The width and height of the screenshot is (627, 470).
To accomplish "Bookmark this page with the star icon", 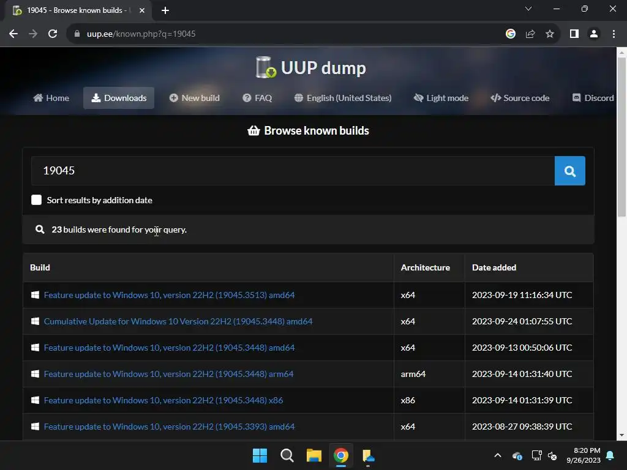I will coord(550,34).
